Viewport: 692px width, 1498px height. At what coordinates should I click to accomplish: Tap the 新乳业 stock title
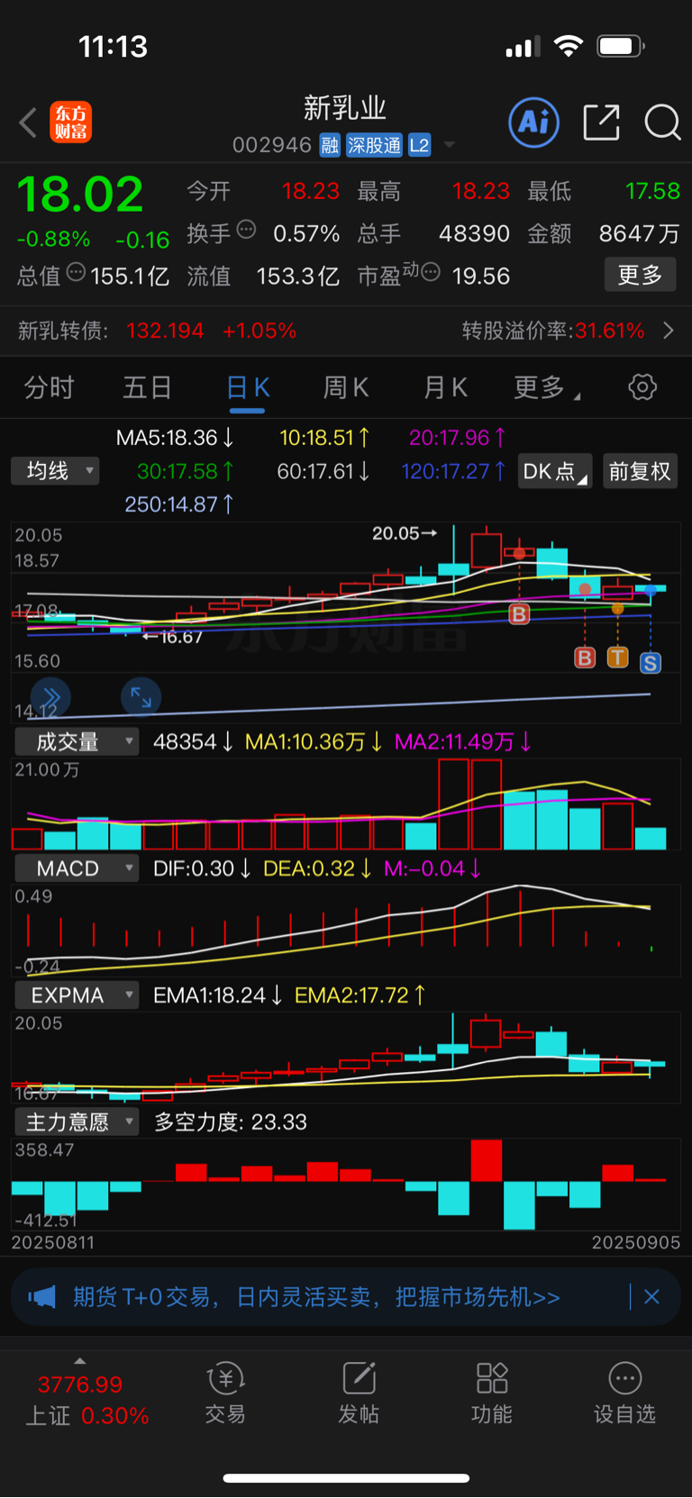tap(345, 108)
